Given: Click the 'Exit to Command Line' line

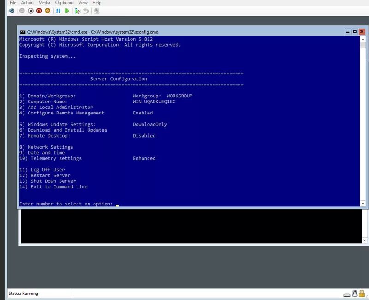Looking at the screenshot, I should [54, 186].
